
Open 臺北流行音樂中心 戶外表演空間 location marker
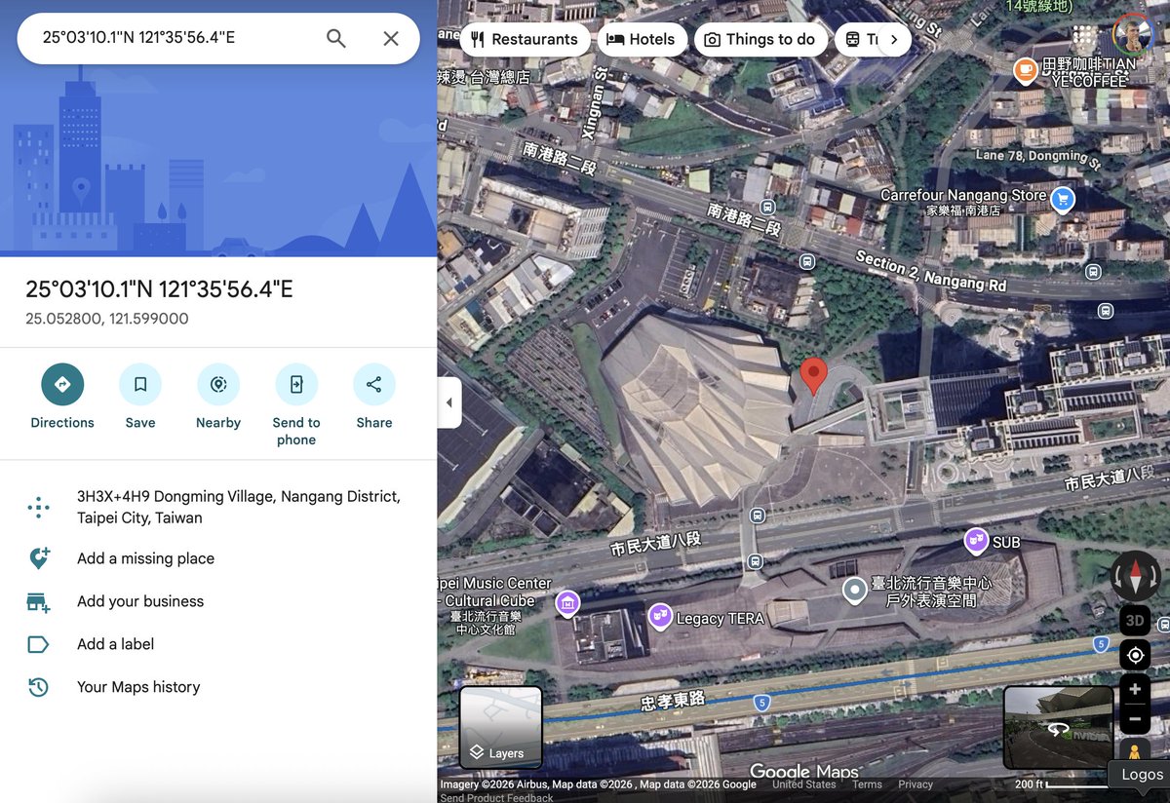click(x=855, y=591)
